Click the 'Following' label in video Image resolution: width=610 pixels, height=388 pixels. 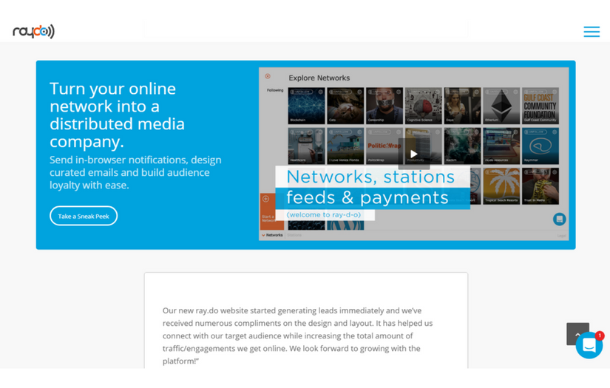pyautogui.click(x=275, y=90)
